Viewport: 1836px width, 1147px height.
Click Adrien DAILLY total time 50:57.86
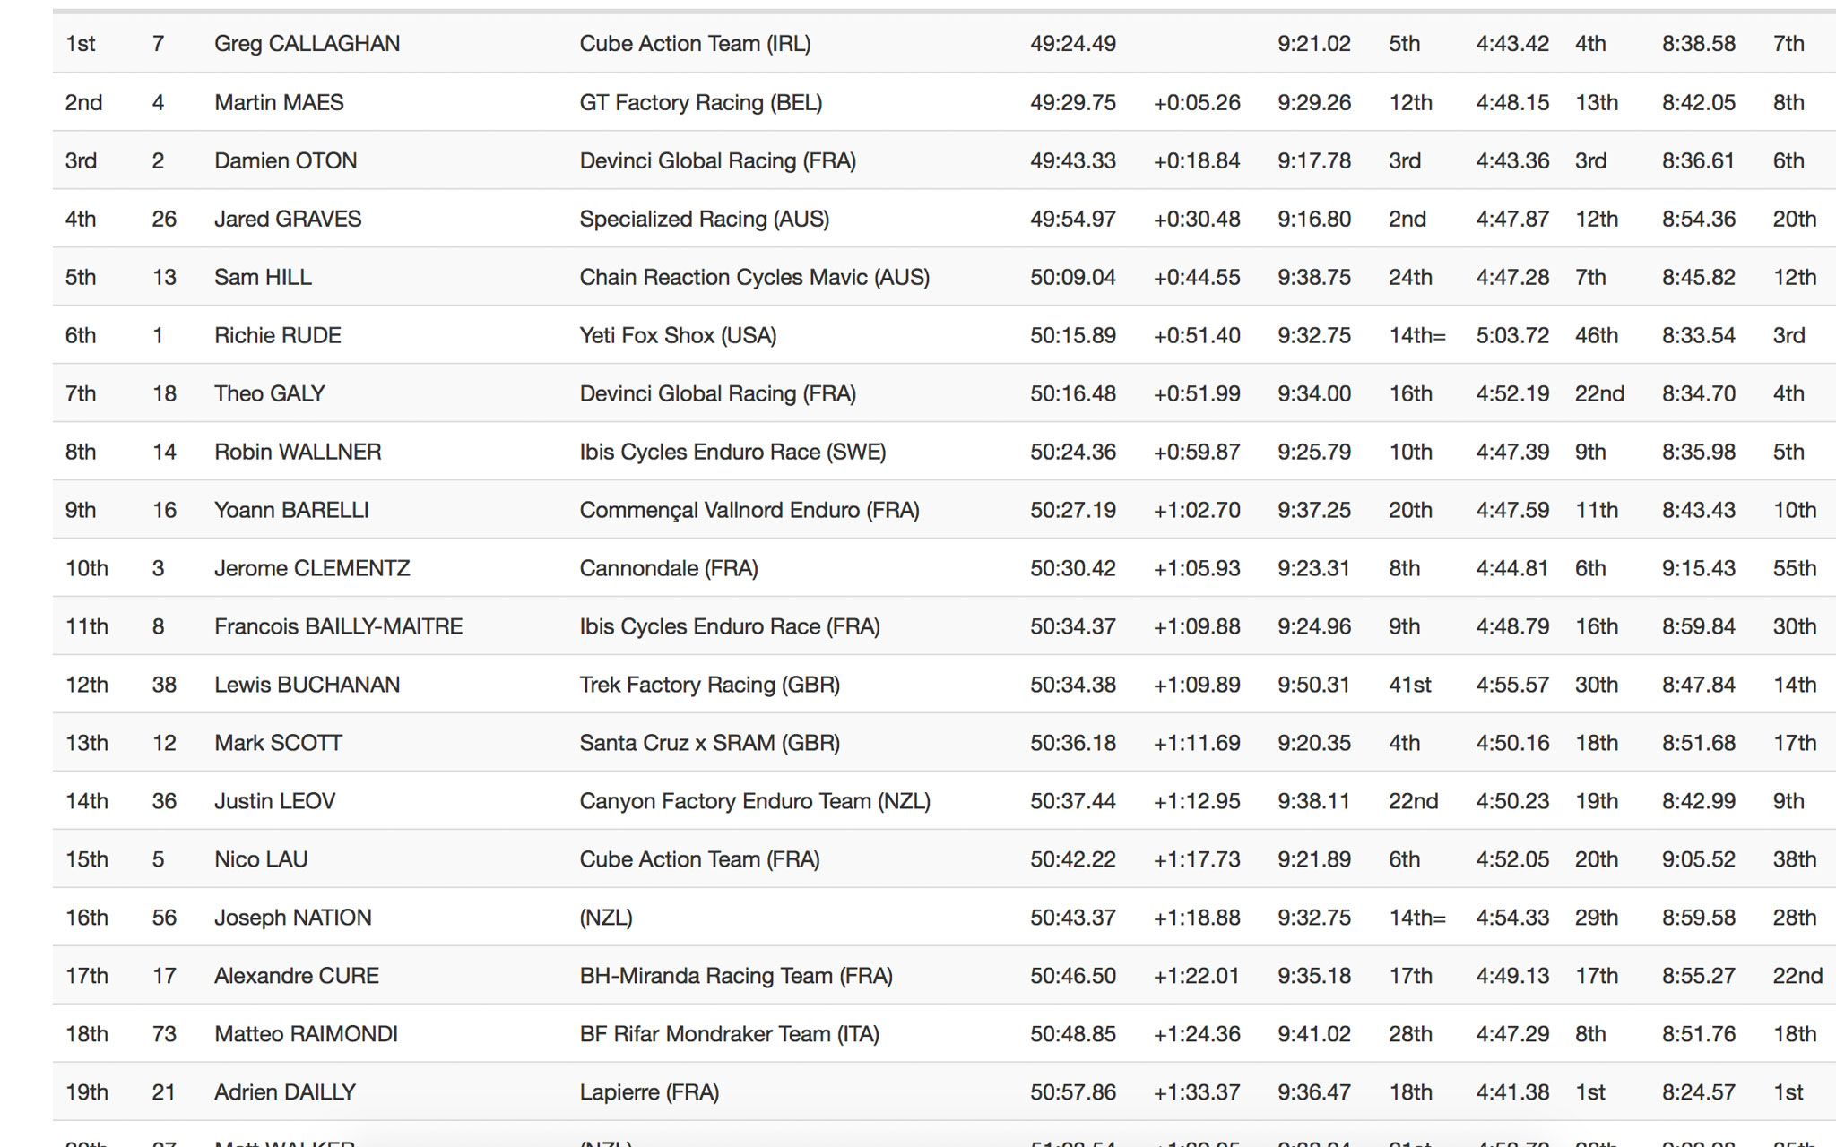pyautogui.click(x=1072, y=1092)
